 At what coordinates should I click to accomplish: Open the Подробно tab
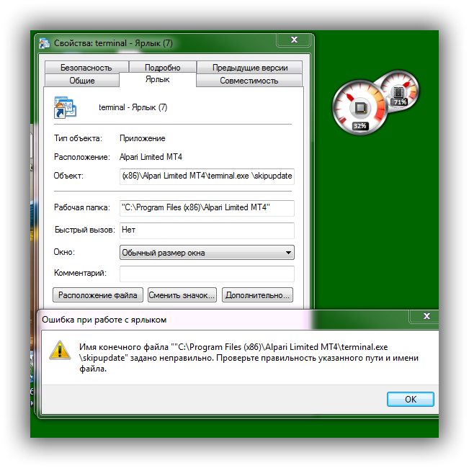click(163, 68)
